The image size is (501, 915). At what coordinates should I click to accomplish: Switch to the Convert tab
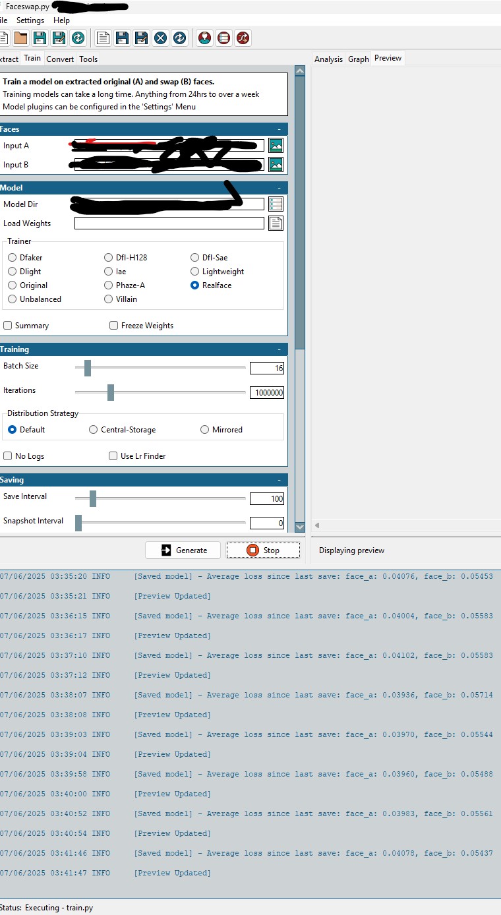click(x=60, y=59)
